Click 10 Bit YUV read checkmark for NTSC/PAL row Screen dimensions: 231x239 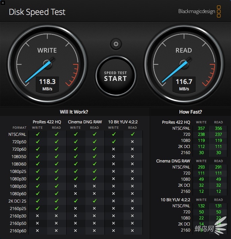coord(132,134)
